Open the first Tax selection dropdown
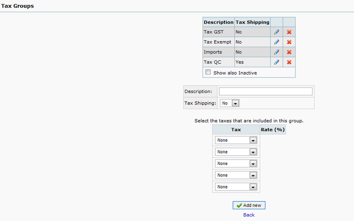The height and width of the screenshot is (221, 354). pos(236,140)
